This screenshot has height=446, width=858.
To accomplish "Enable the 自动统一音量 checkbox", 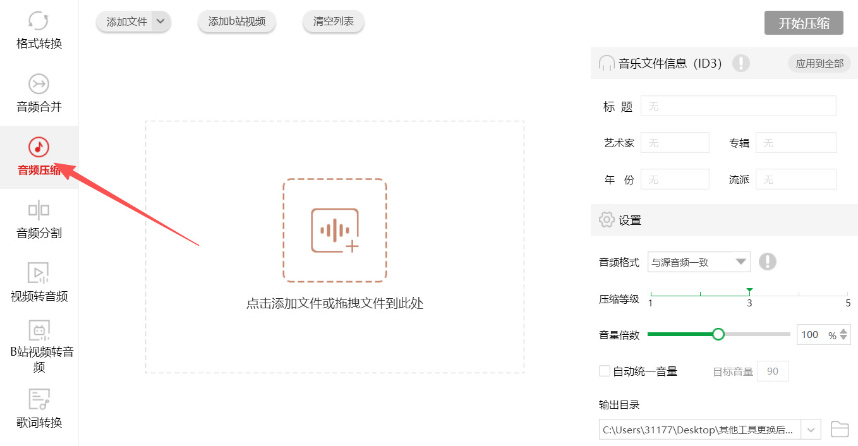I will click(605, 371).
